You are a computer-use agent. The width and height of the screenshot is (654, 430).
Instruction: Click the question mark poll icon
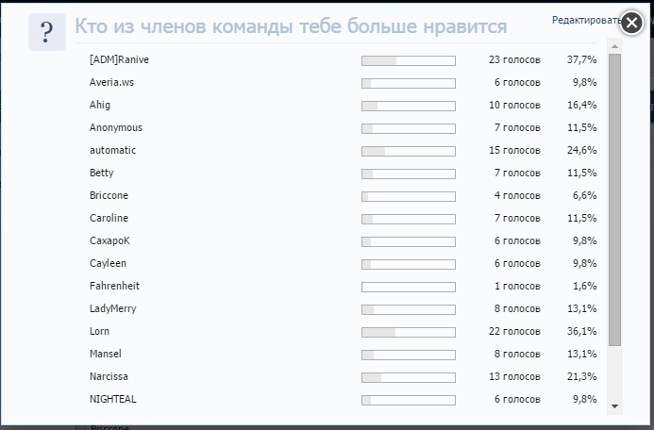pyautogui.click(x=47, y=32)
